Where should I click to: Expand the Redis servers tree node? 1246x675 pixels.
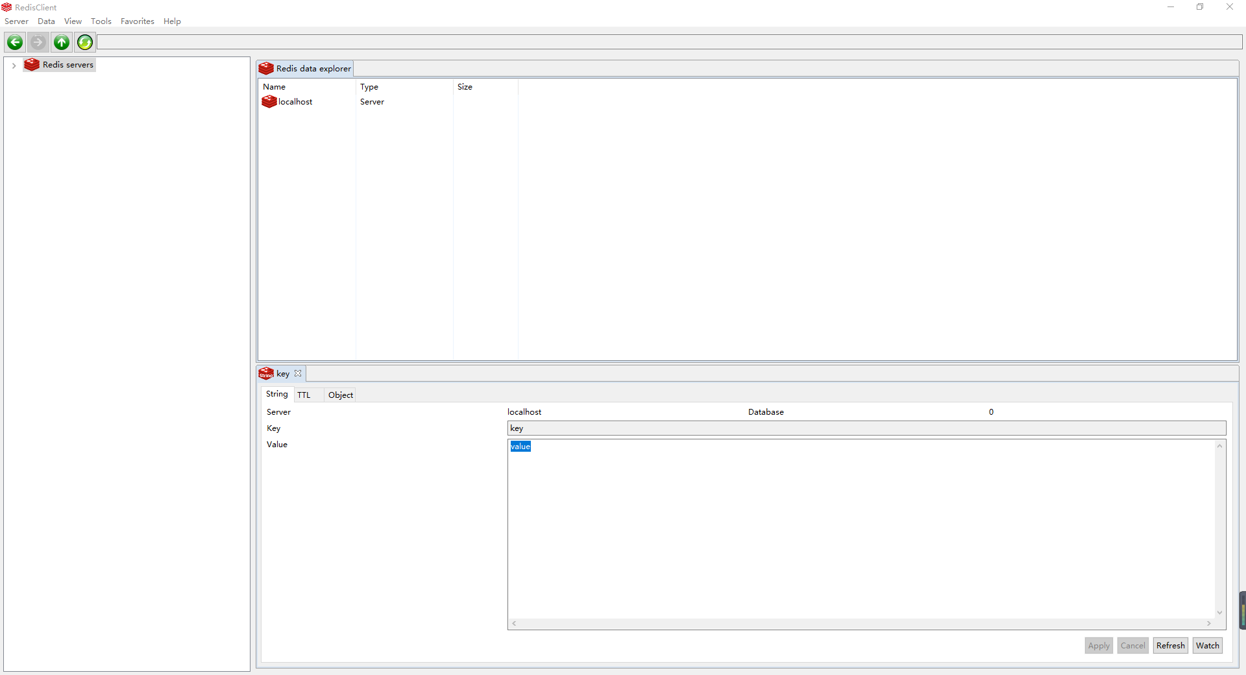click(14, 66)
